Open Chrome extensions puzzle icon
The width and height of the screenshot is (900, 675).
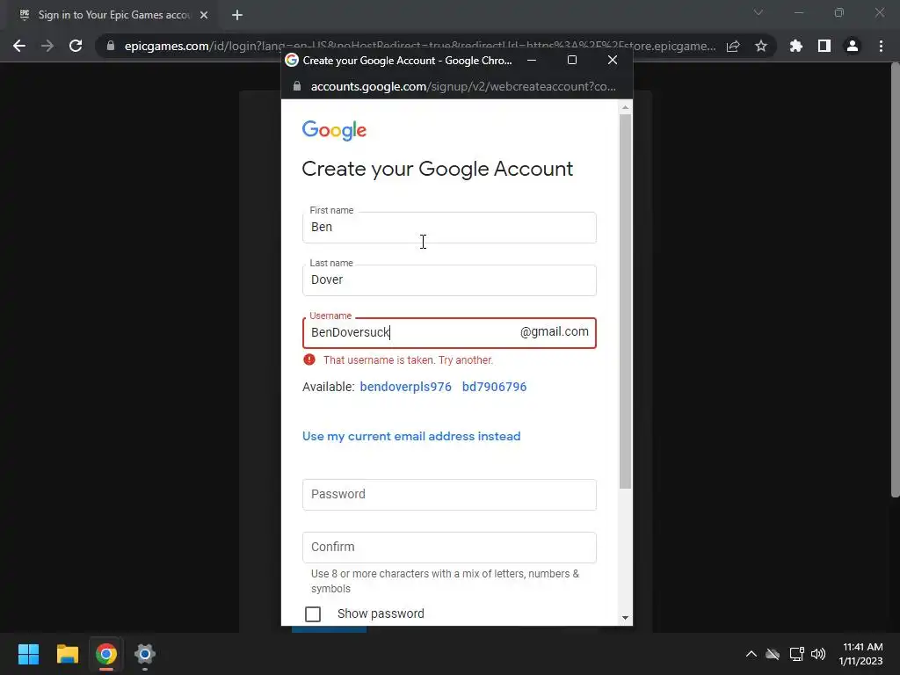coord(796,46)
